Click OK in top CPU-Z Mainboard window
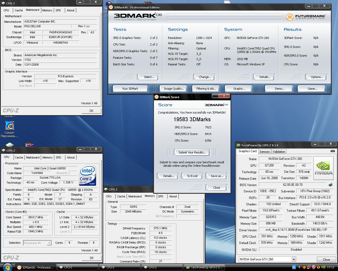This screenshot has height=271, width=338. (x=91, y=111)
